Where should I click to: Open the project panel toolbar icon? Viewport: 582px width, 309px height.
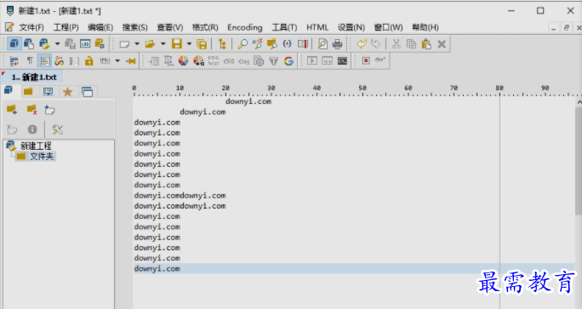(x=14, y=43)
